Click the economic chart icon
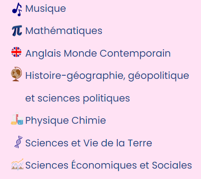The height and width of the screenshot is (179, 201). click(17, 164)
